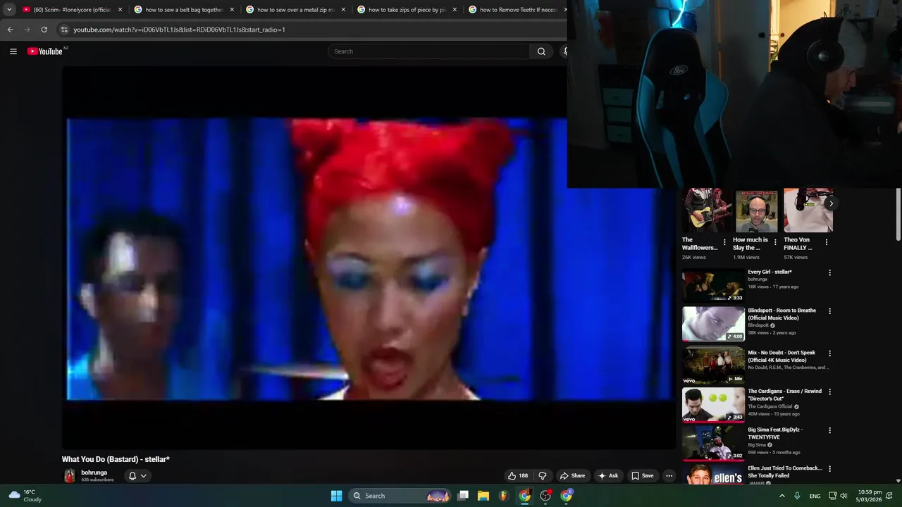
Task: Click the Ask button under the video
Action: [607, 476]
